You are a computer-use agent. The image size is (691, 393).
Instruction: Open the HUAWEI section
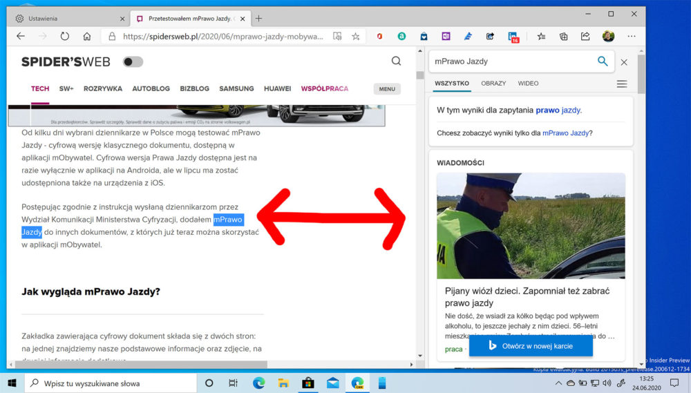tap(277, 88)
